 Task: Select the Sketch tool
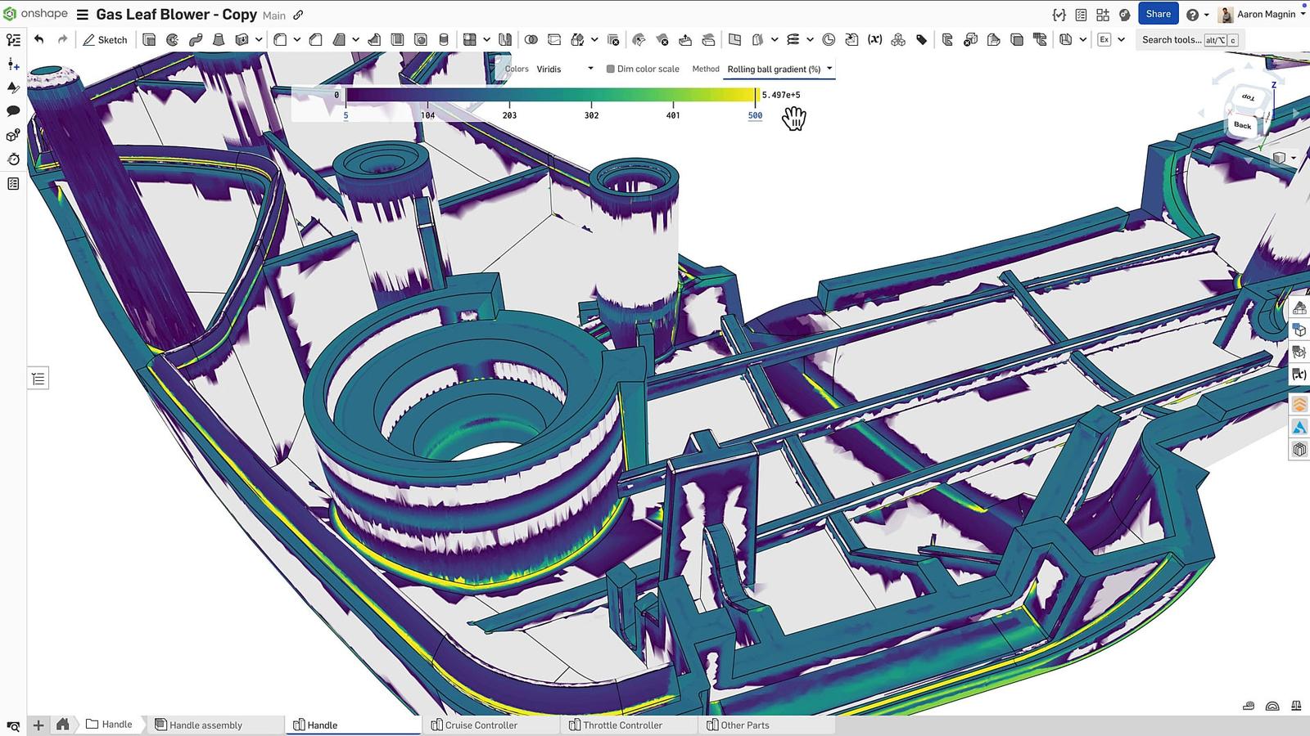(105, 39)
